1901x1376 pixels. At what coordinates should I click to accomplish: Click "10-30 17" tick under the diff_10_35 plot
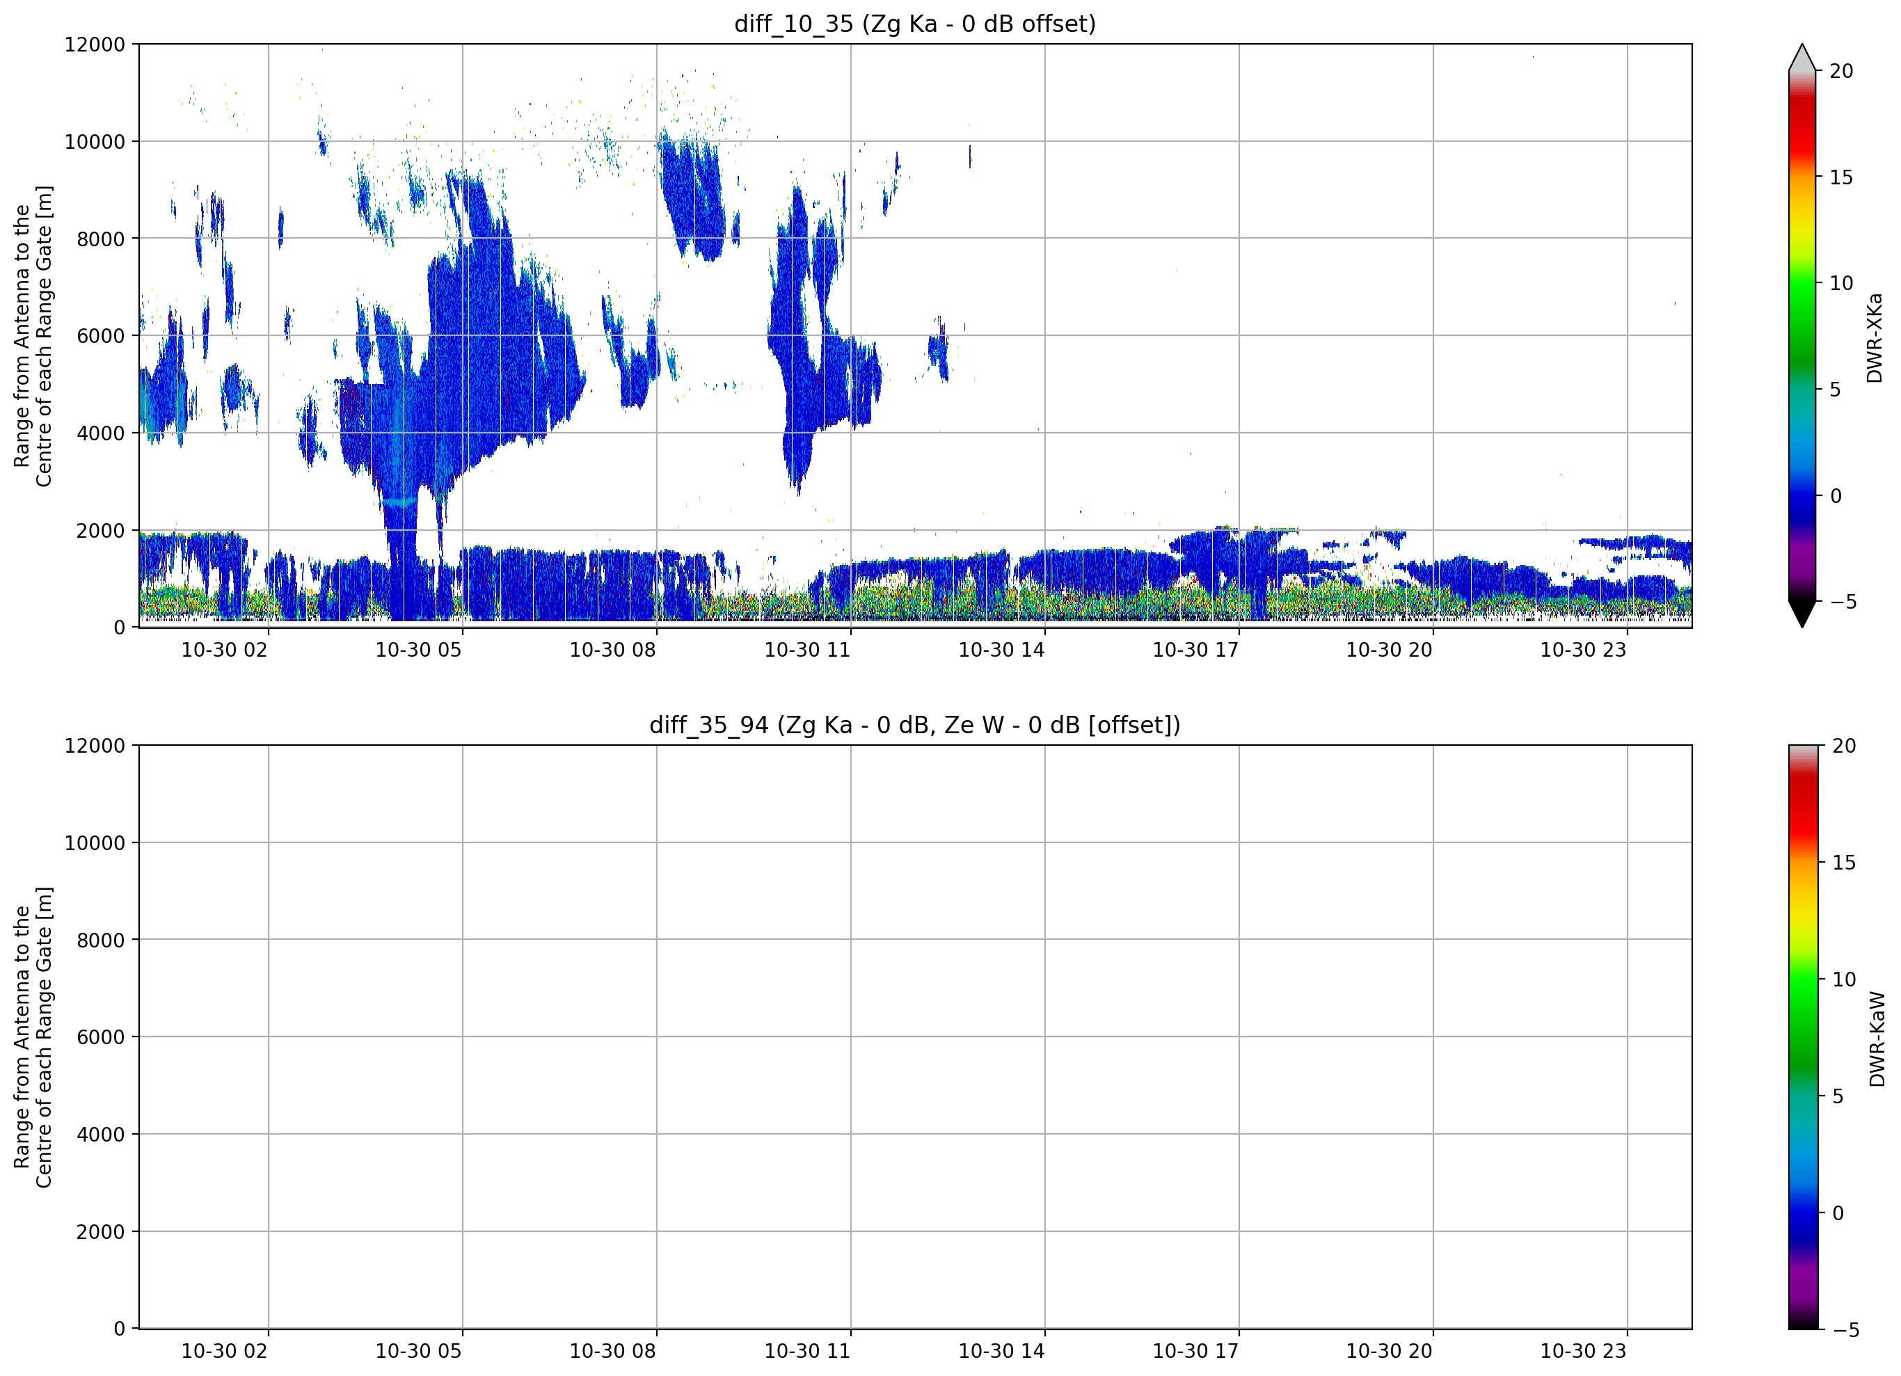pyautogui.click(x=1195, y=650)
